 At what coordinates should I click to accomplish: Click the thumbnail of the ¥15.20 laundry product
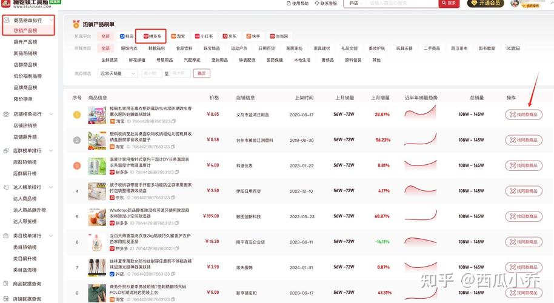pos(97,242)
